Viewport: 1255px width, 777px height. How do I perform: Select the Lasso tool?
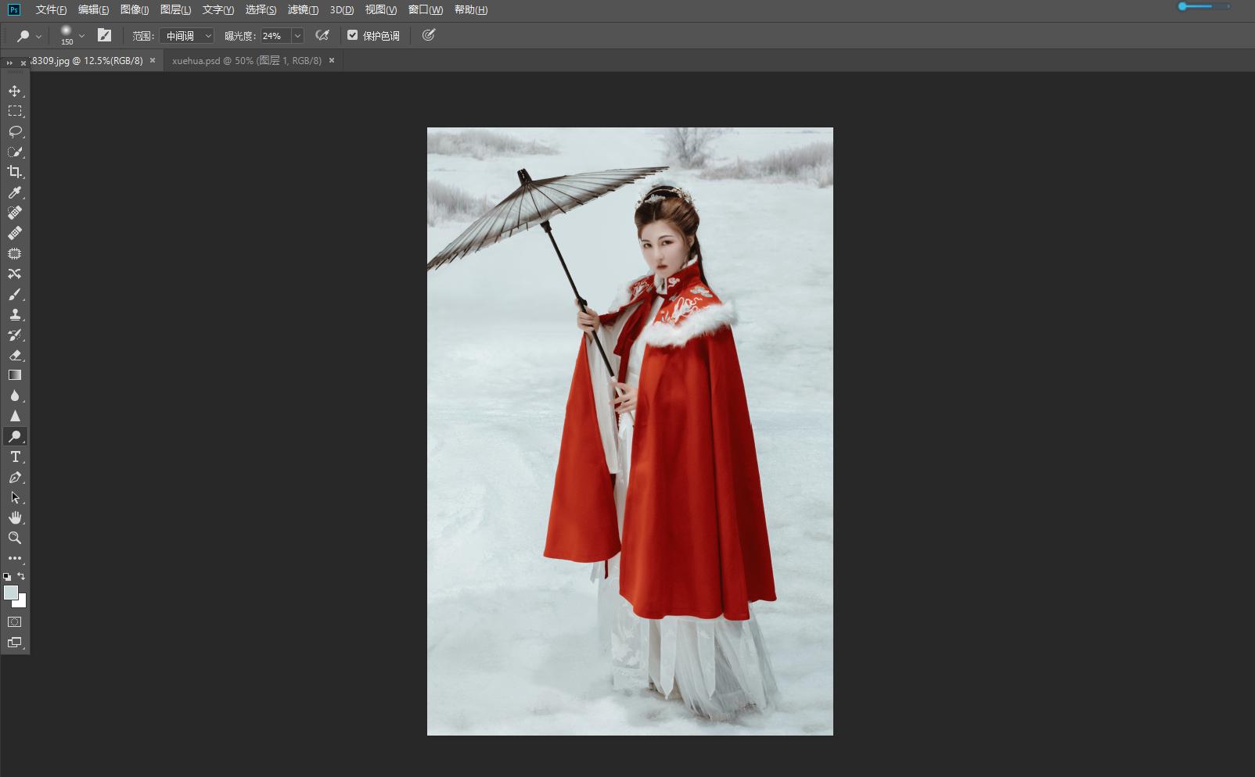point(15,131)
